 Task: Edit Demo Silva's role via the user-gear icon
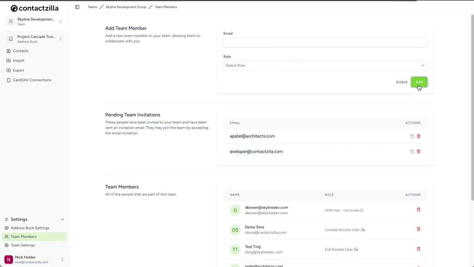[x=363, y=230]
